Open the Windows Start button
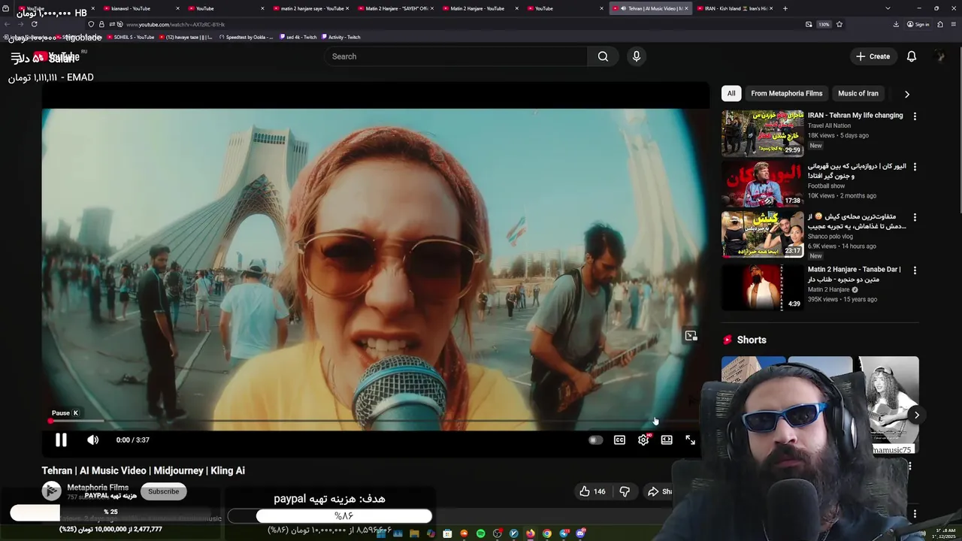The image size is (962, 541). 381,533
